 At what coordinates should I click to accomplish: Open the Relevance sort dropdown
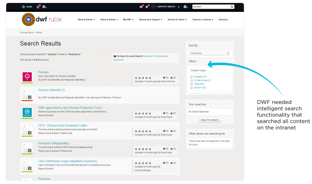point(210,53)
